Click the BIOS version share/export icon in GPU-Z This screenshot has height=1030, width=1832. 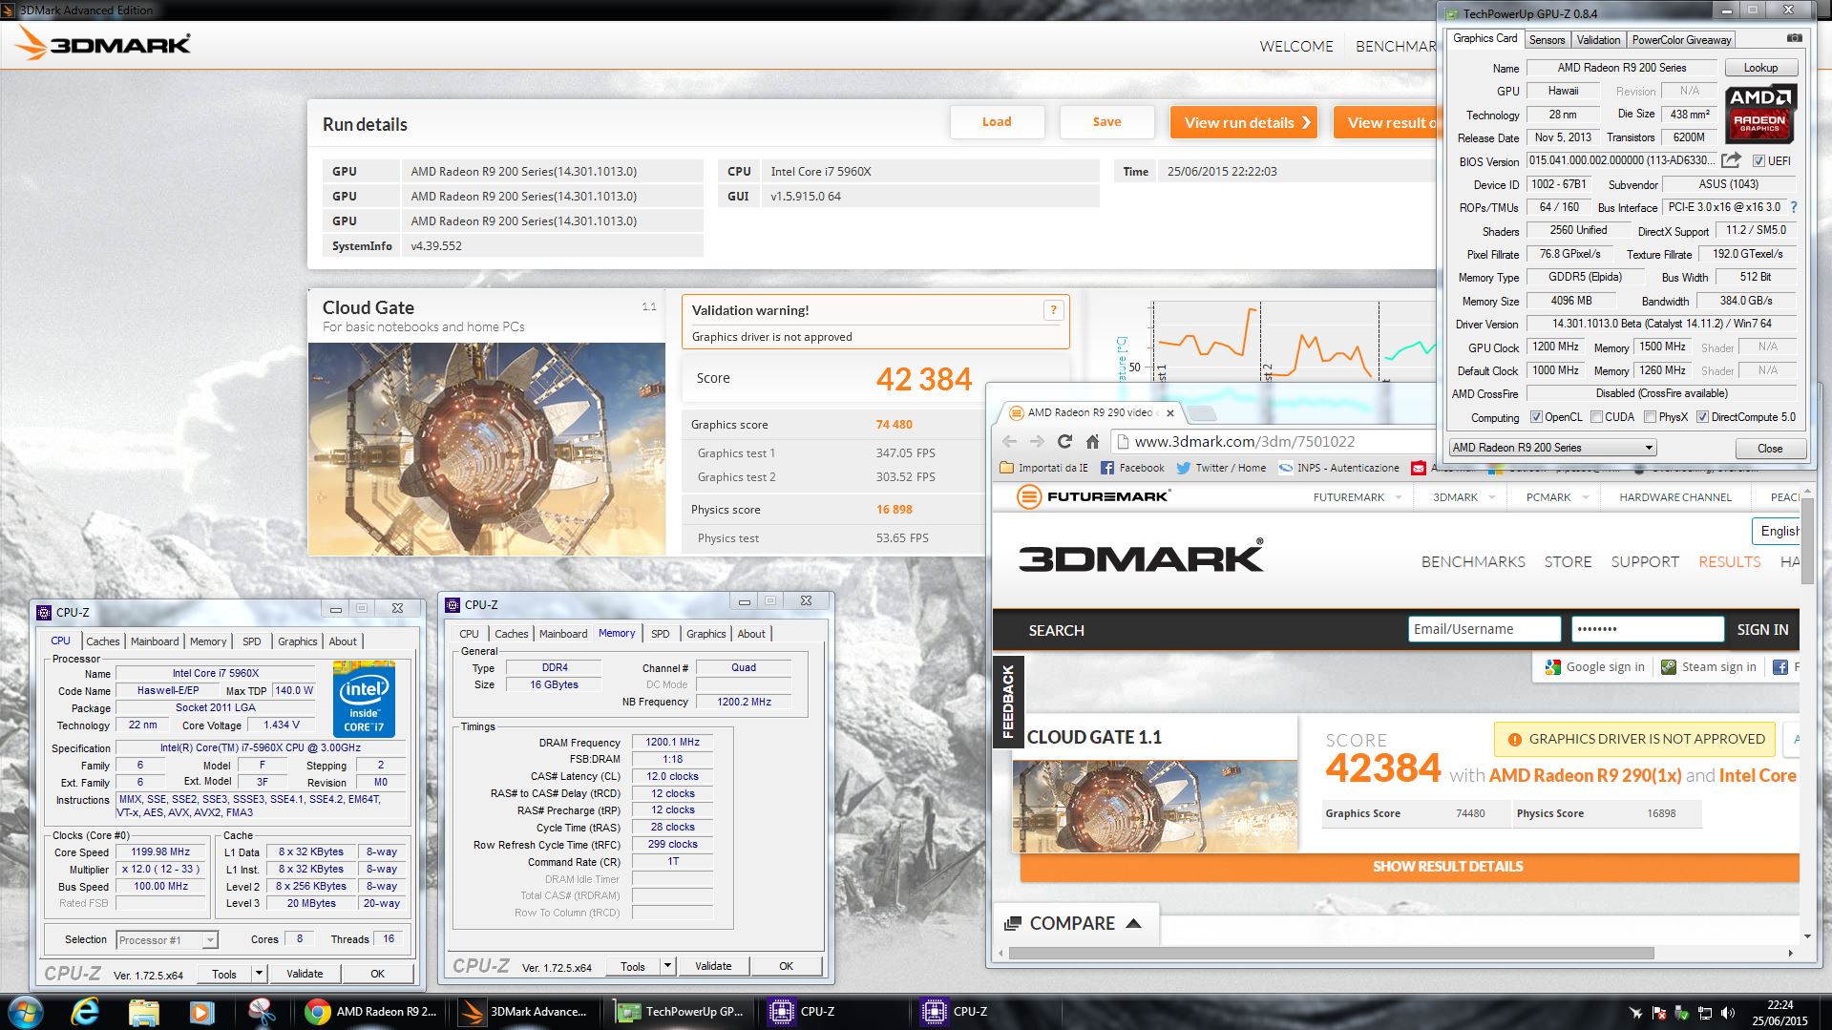pos(1731,160)
